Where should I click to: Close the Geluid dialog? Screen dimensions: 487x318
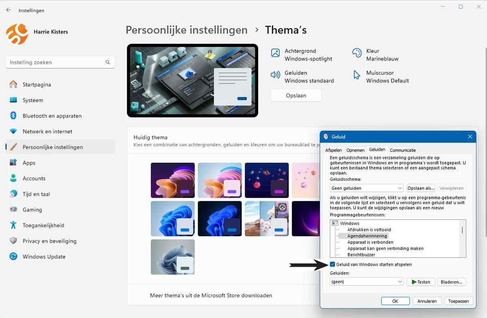coord(470,137)
